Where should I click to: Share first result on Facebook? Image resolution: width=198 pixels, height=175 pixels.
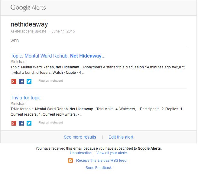pyautogui.click(x=21, y=81)
